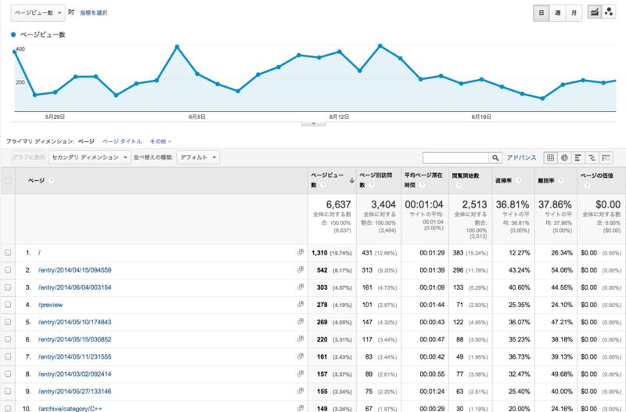
Task: Open /entry/2014/06/04/003154 in new window icon
Action: (x=300, y=287)
